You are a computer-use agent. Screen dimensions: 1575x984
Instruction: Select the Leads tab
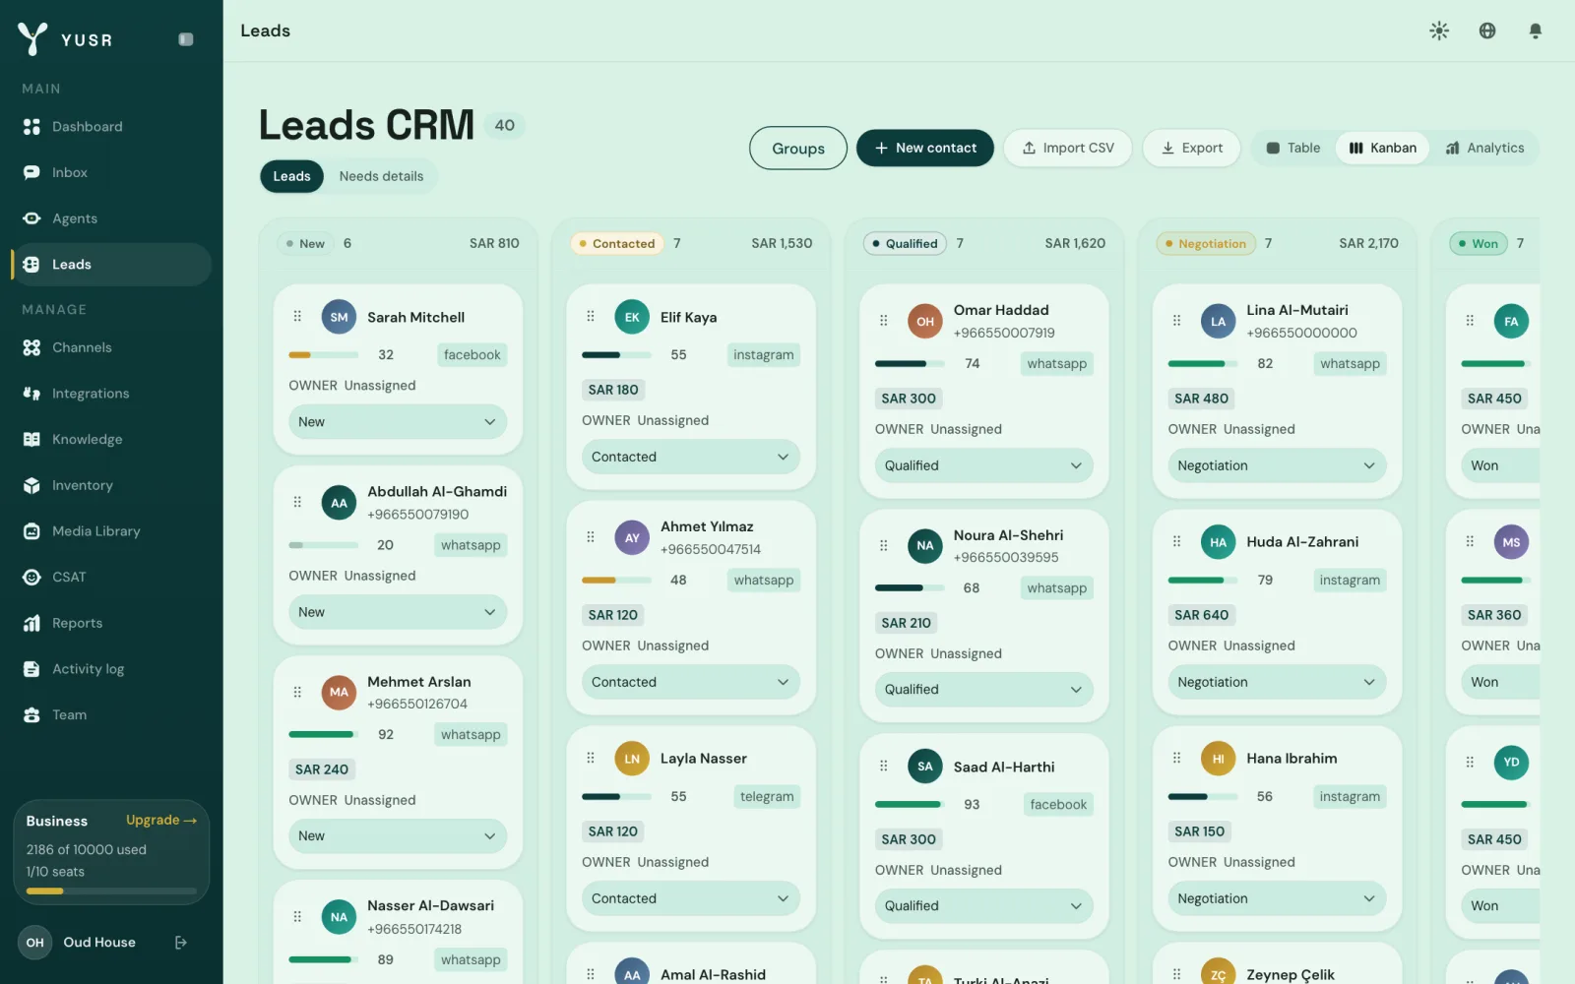click(x=291, y=176)
